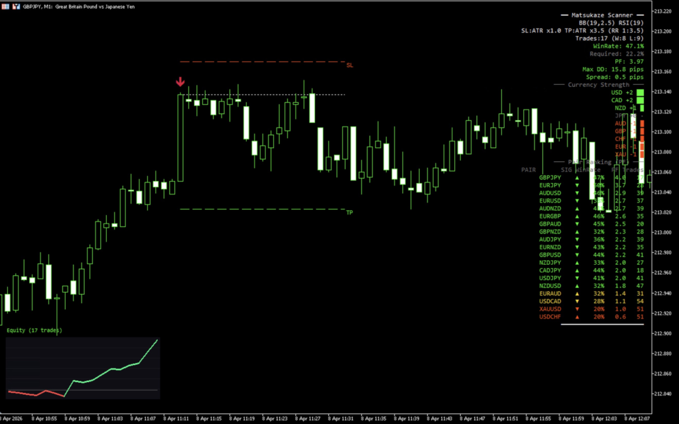Click the CAD green strength bar

(x=640, y=101)
